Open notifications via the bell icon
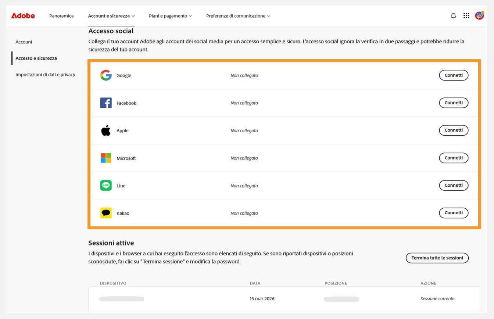This screenshot has width=494, height=319. [x=453, y=15]
